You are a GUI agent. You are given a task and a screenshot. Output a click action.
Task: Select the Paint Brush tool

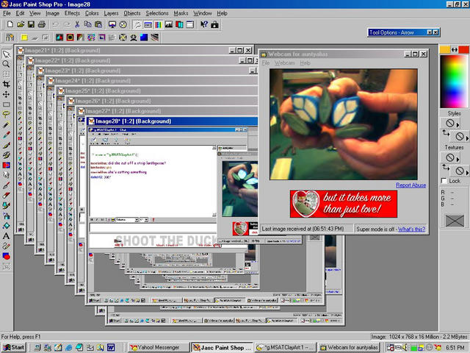click(6, 145)
